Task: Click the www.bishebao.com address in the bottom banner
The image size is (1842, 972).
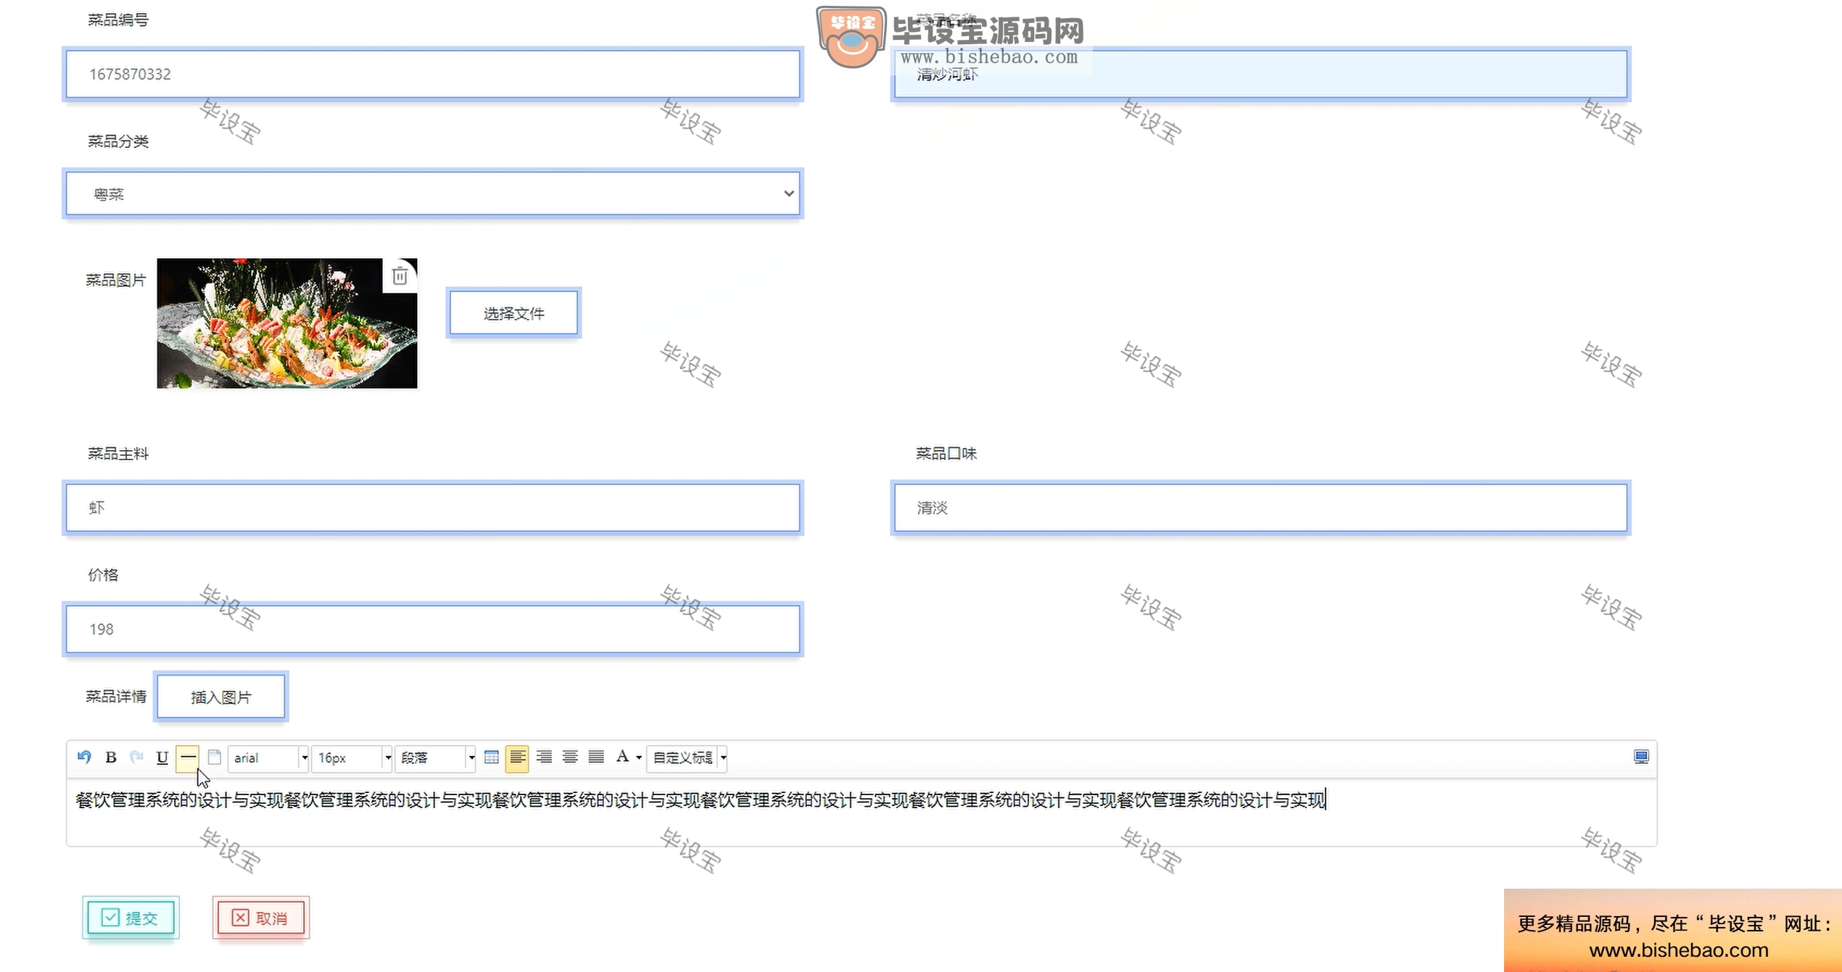Action: [1679, 950]
